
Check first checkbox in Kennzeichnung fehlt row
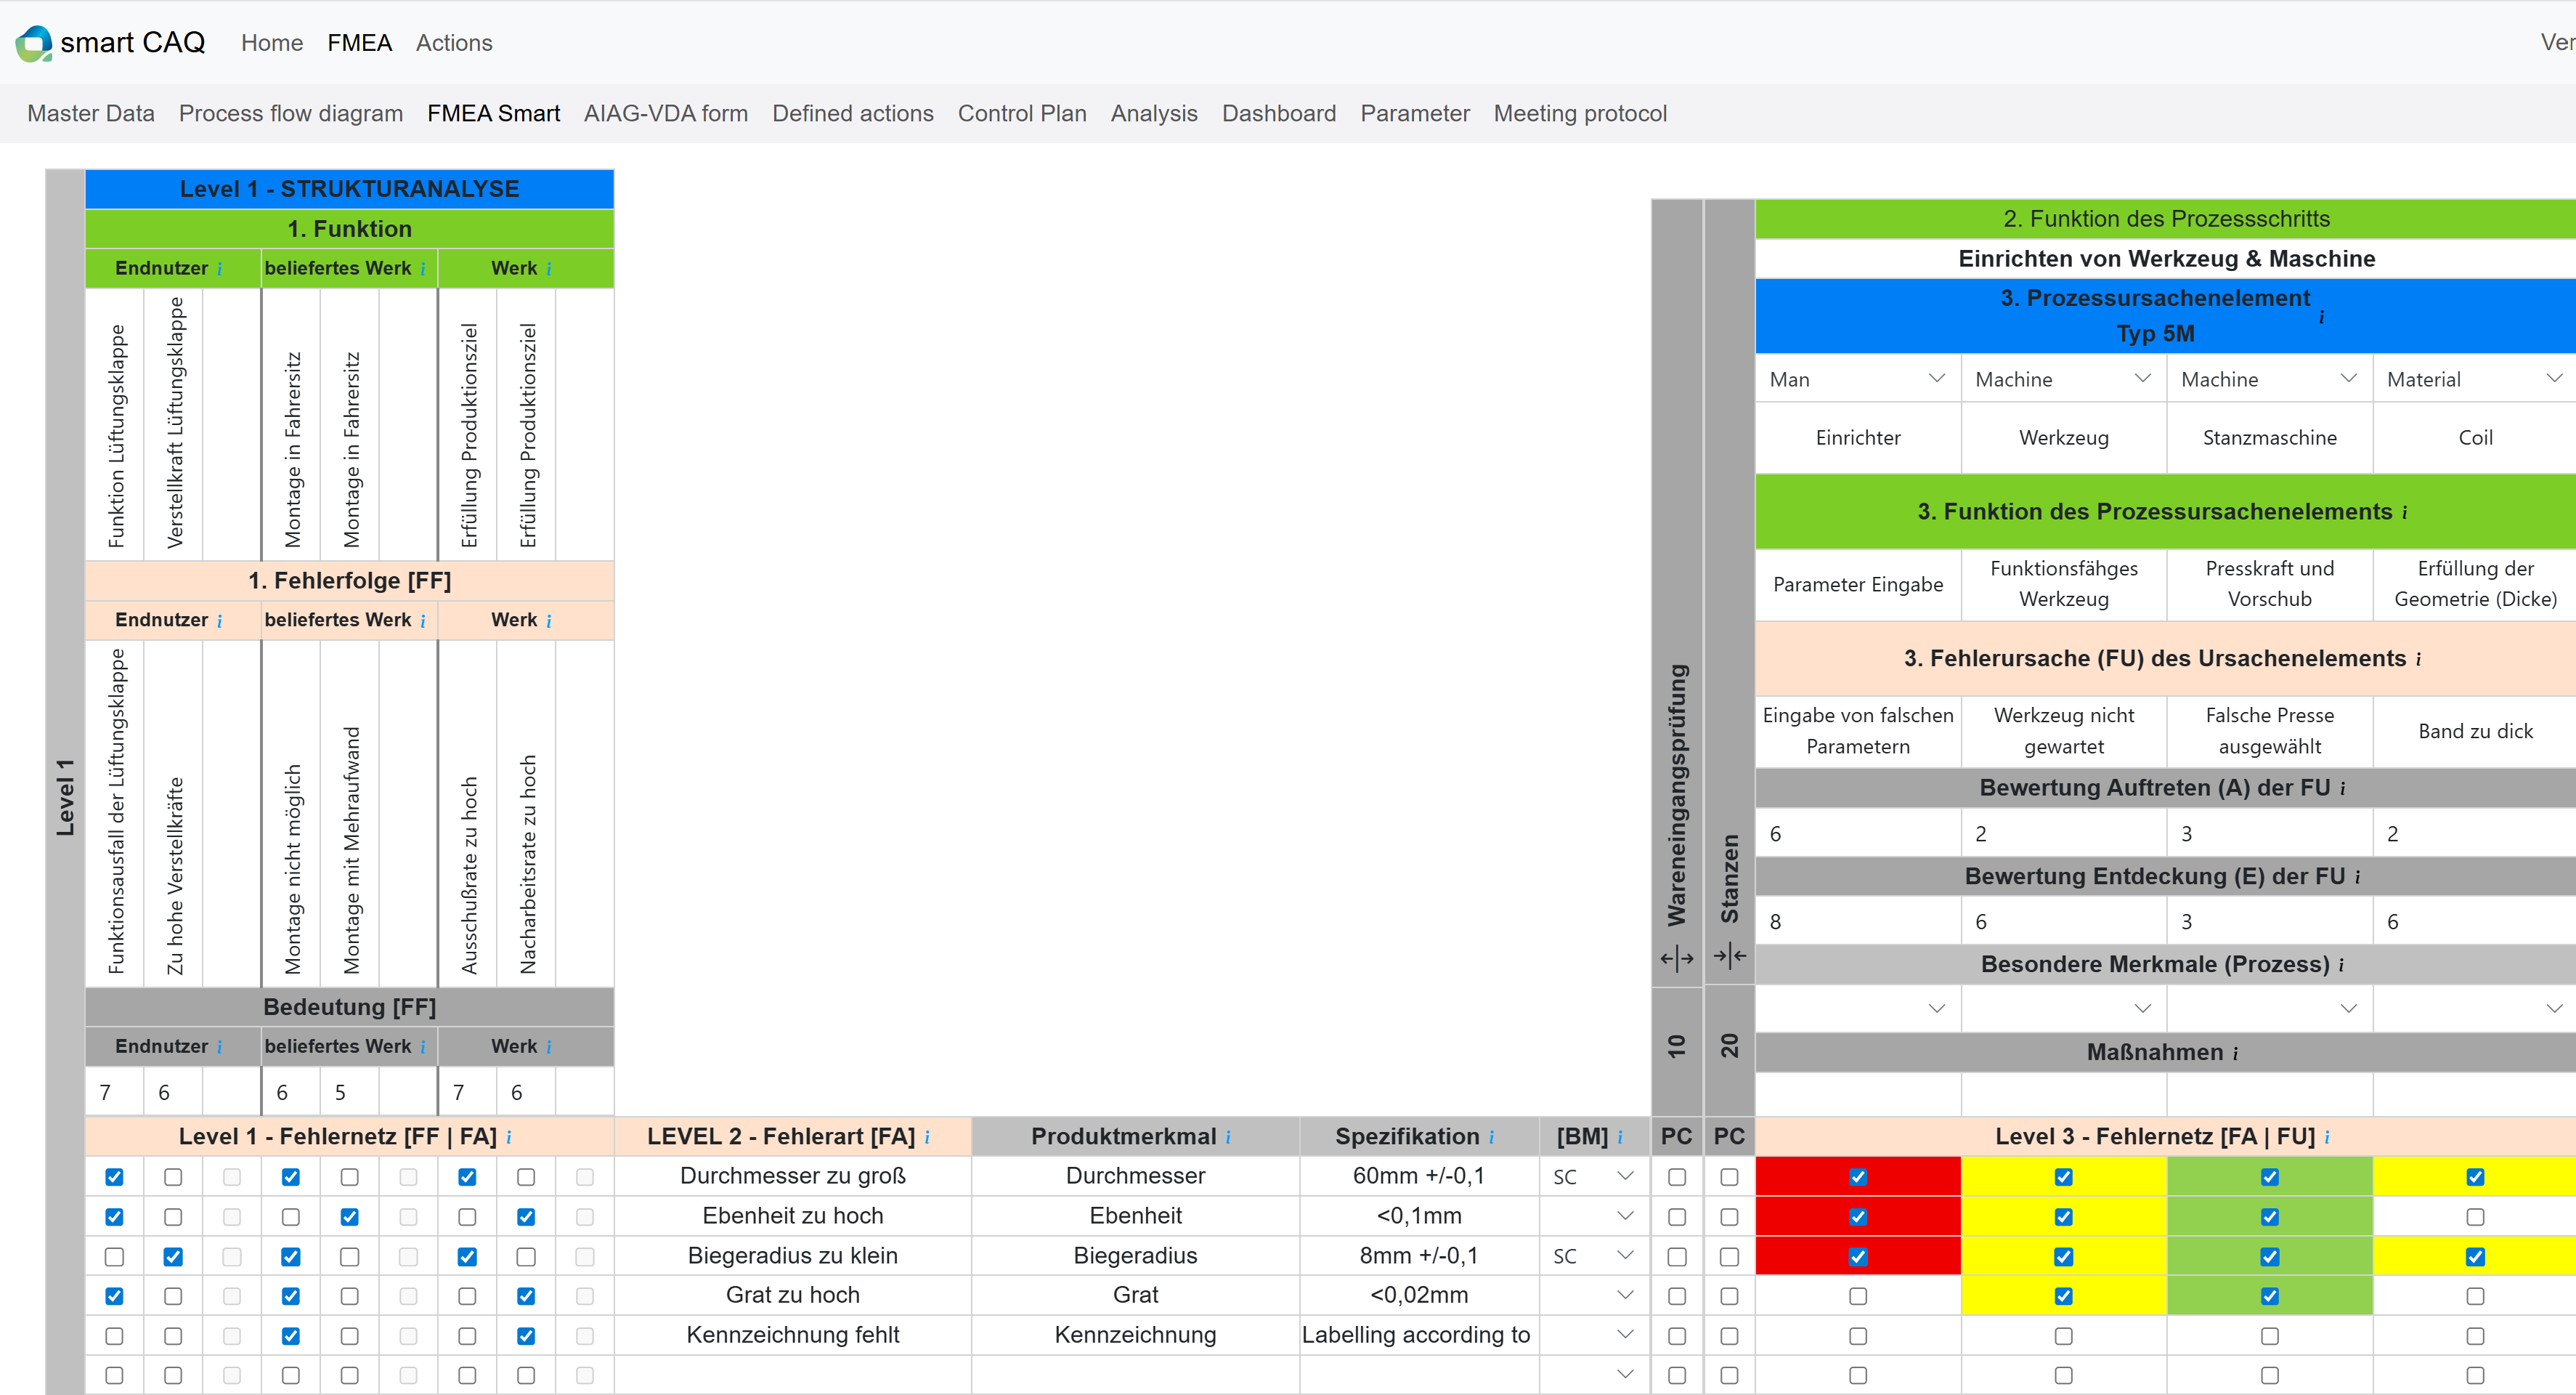pyautogui.click(x=114, y=1336)
